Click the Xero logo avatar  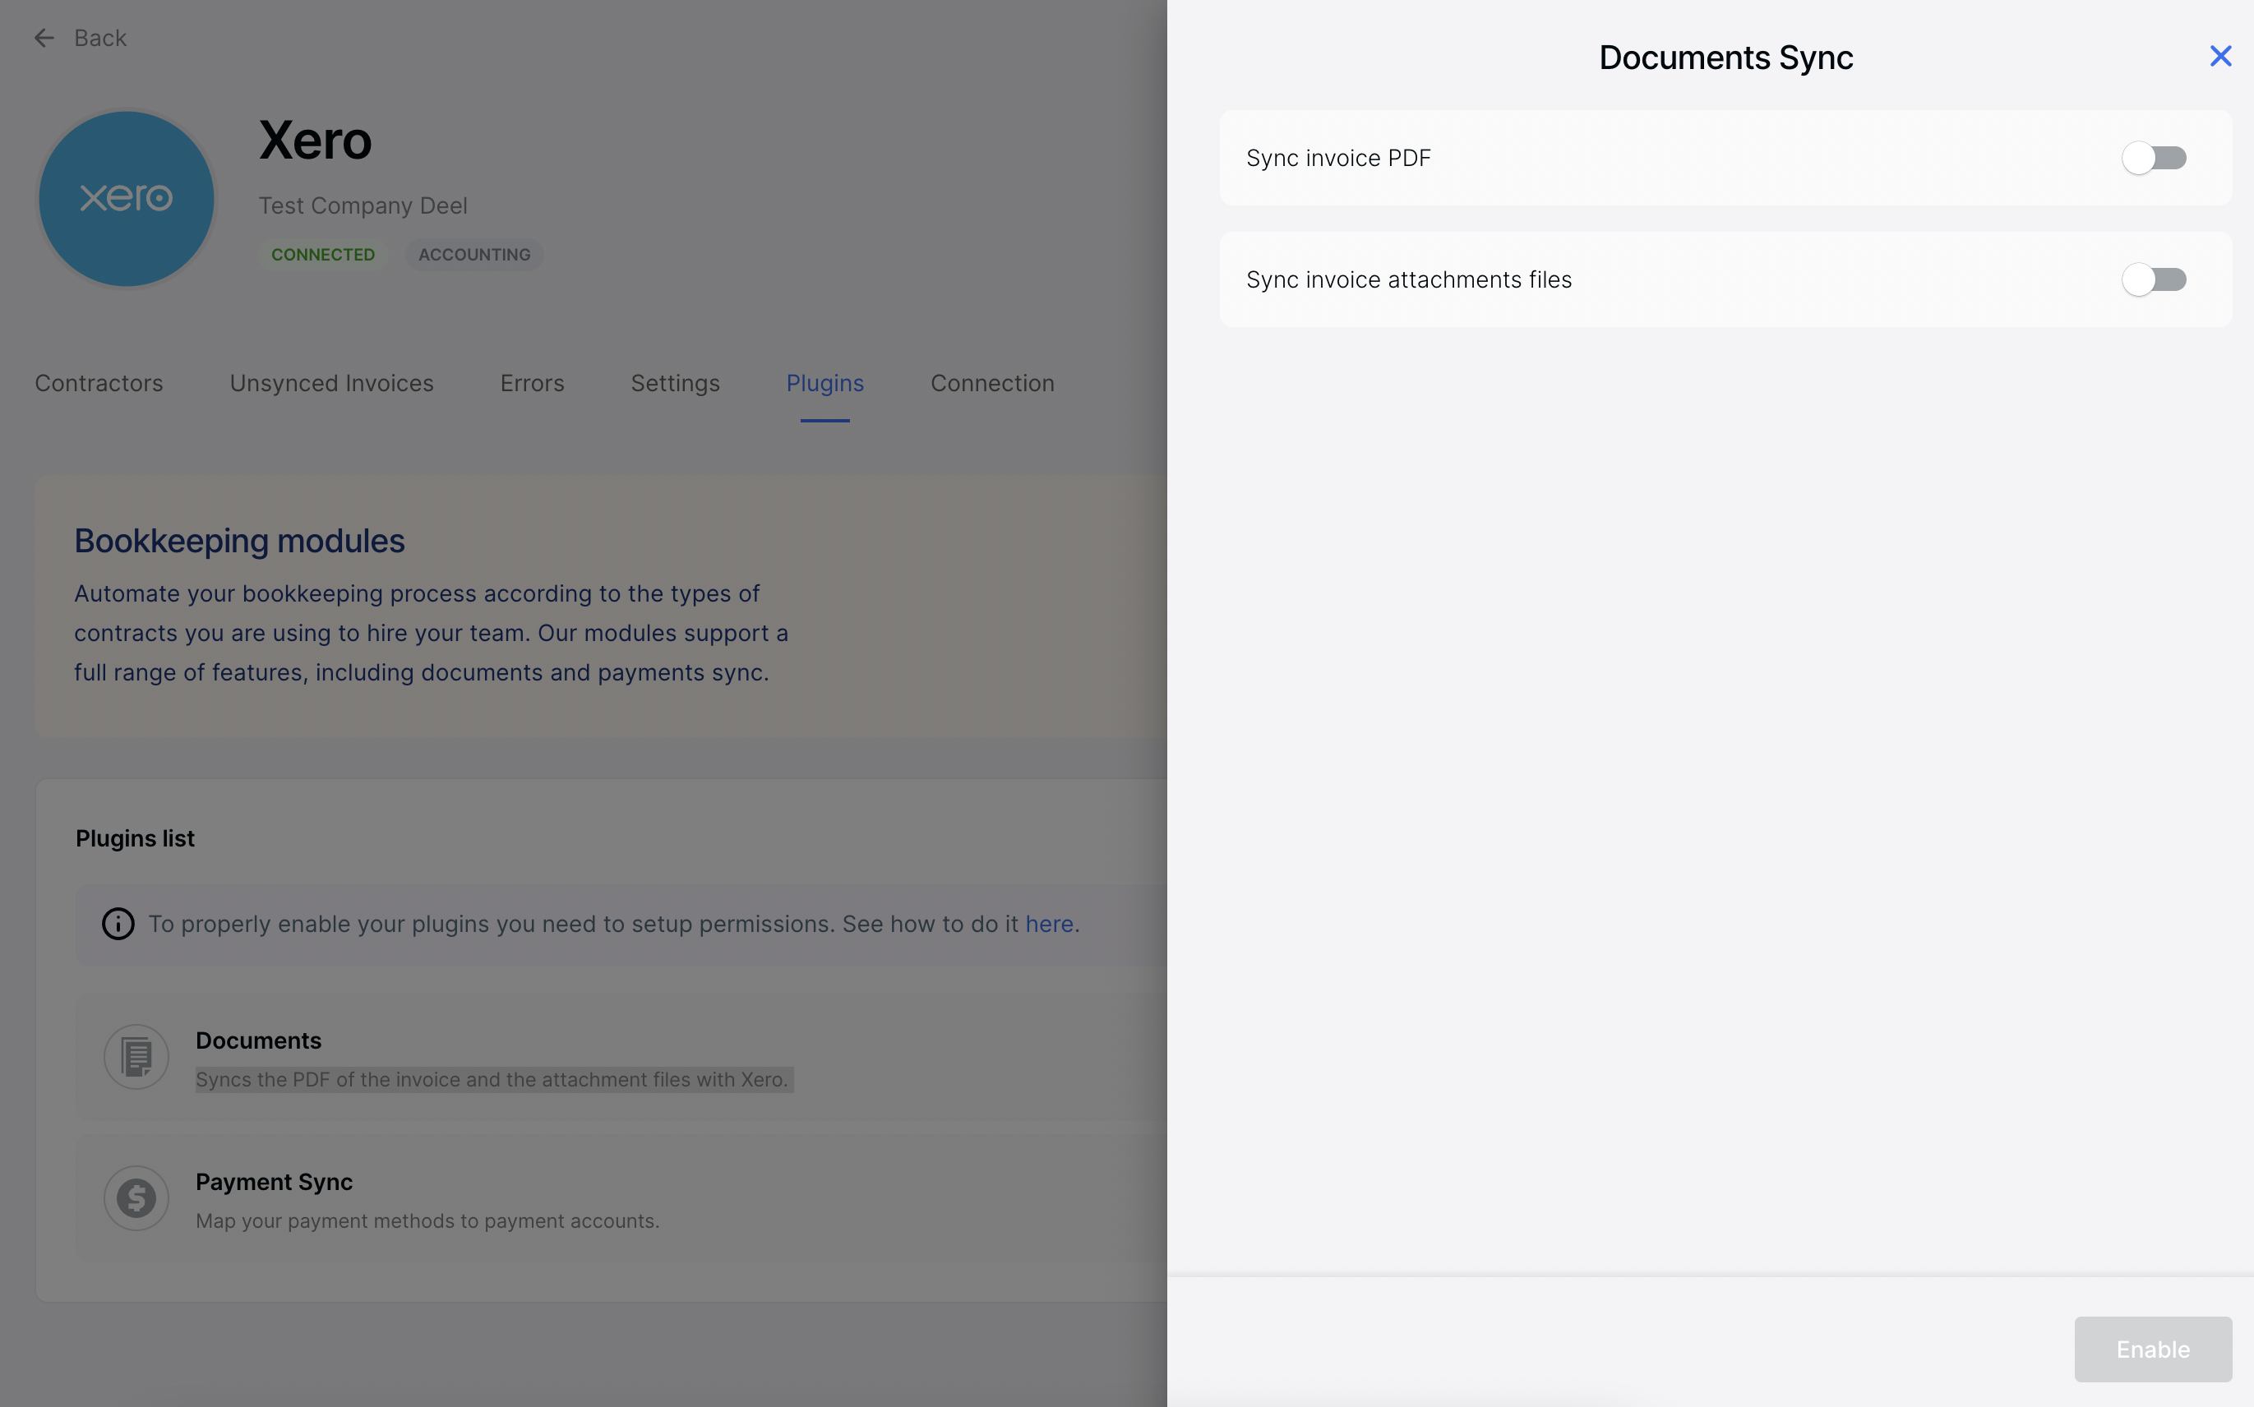[x=127, y=199]
